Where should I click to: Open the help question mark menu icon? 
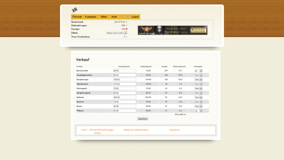point(122,17)
